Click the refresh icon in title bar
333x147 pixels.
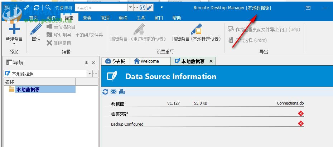pyautogui.click(x=37, y=8)
